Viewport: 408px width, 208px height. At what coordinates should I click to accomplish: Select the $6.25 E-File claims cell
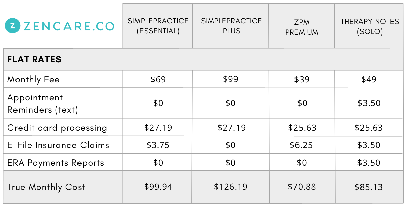pyautogui.click(x=302, y=145)
